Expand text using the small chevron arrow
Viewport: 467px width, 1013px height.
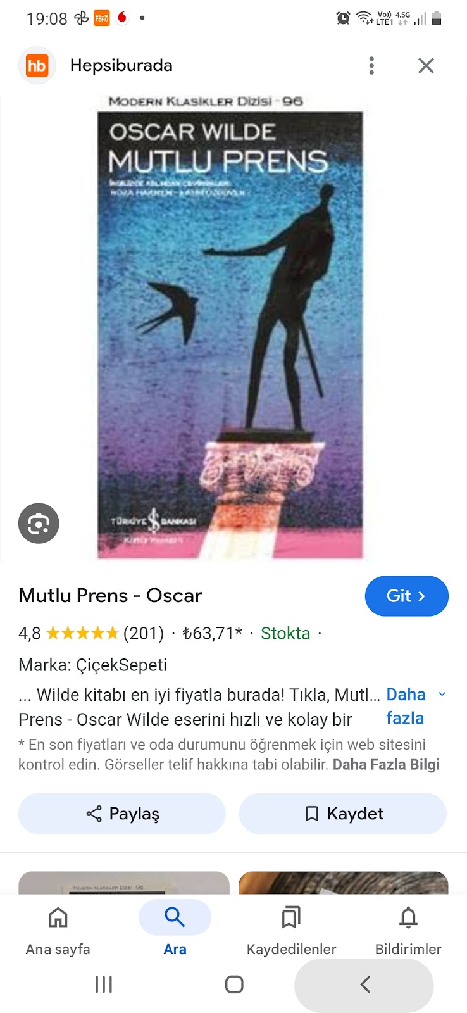coord(442,694)
